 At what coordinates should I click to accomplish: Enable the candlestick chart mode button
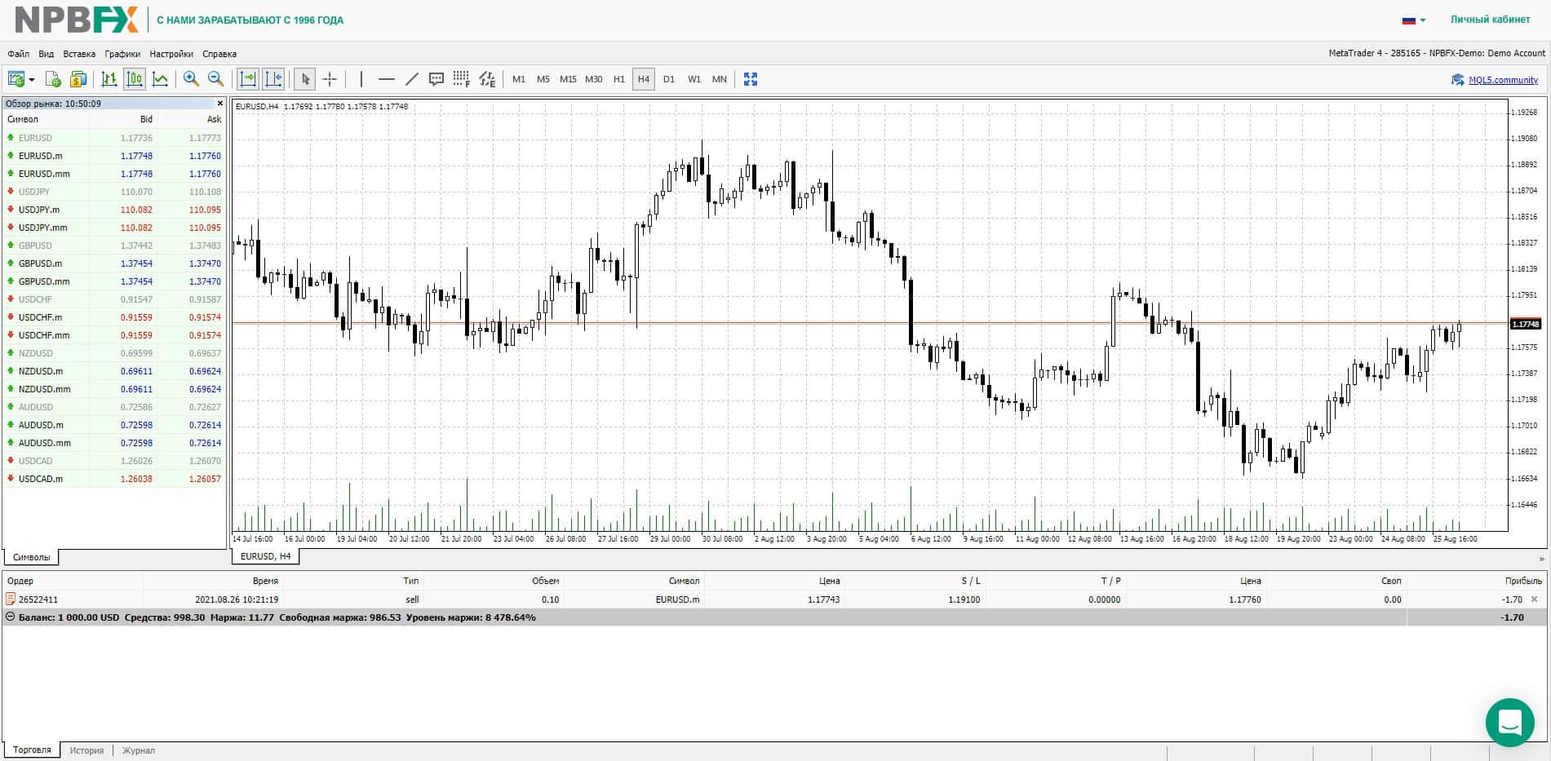135,79
